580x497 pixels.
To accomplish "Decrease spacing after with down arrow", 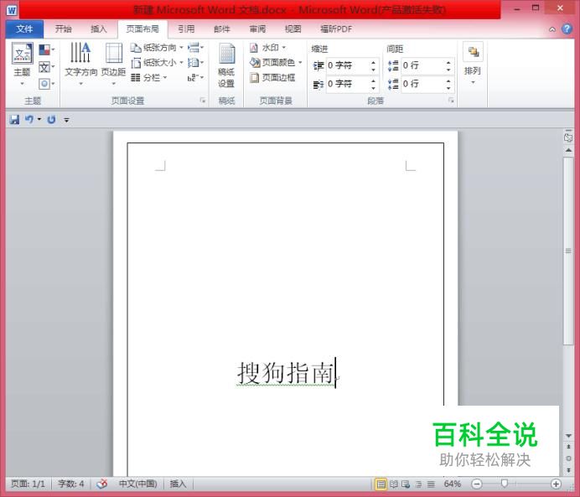I will [448, 88].
